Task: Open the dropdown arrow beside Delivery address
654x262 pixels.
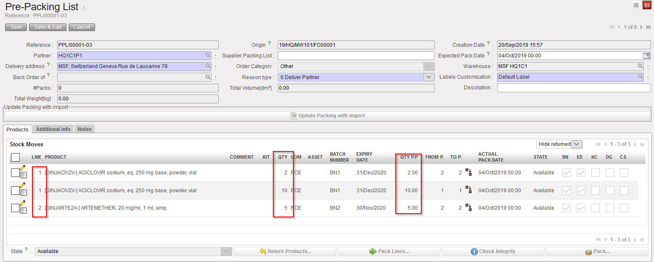Action: (216, 66)
